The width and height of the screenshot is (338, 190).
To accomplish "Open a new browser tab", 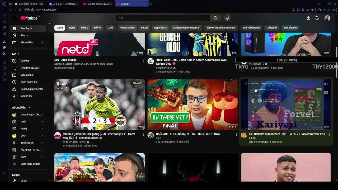I will (x=151, y=4).
